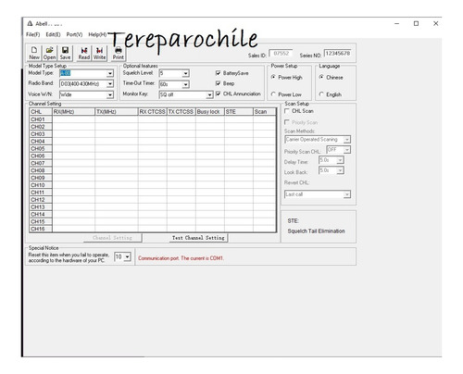Expand the Monitor Key dropdown
Viewport: 463px width, 374px height.
coord(209,94)
